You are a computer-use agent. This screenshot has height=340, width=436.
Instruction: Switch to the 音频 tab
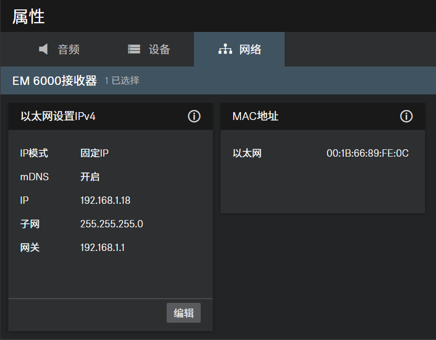(x=68, y=49)
